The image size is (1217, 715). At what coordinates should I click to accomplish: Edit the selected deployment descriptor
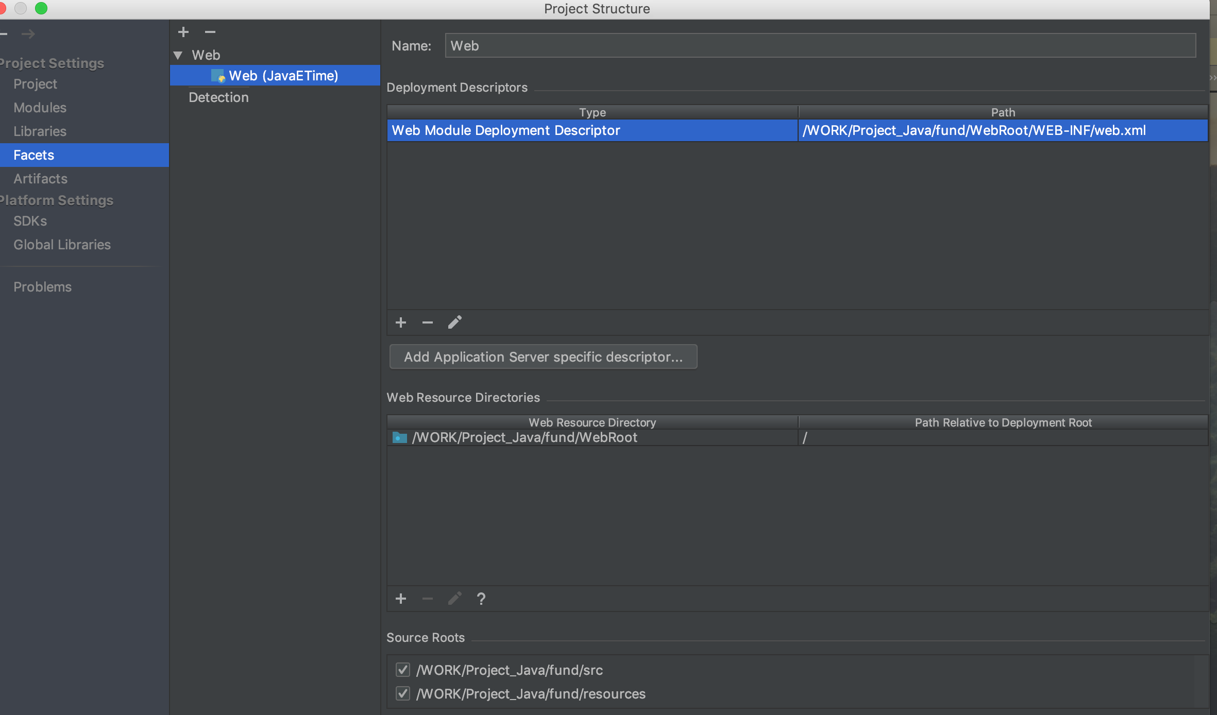[454, 322]
